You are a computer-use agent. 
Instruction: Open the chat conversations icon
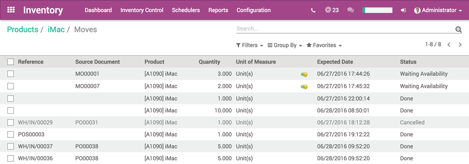[351, 11]
